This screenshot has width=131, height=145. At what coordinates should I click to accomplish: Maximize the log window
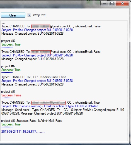tap(112, 4)
